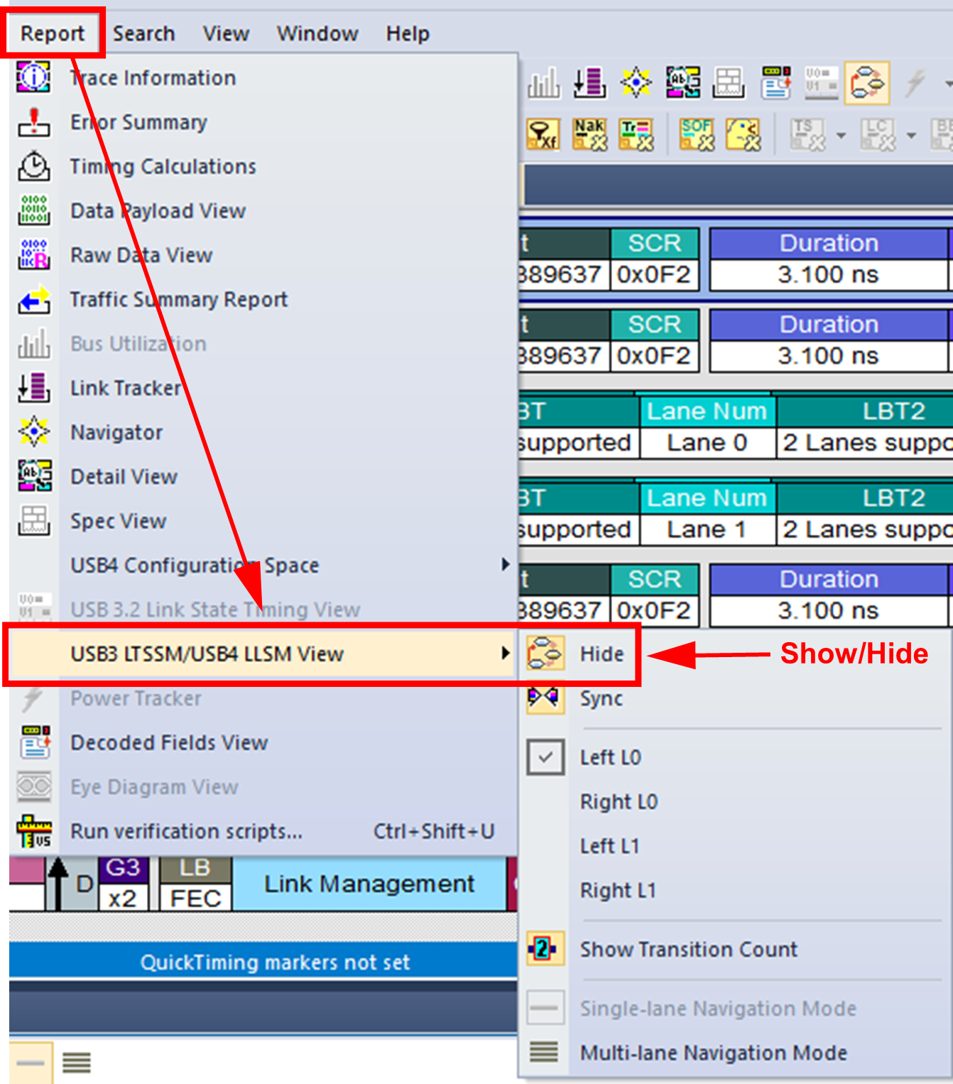Image resolution: width=953 pixels, height=1084 pixels.
Task: Open the Help menu
Action: tap(408, 33)
